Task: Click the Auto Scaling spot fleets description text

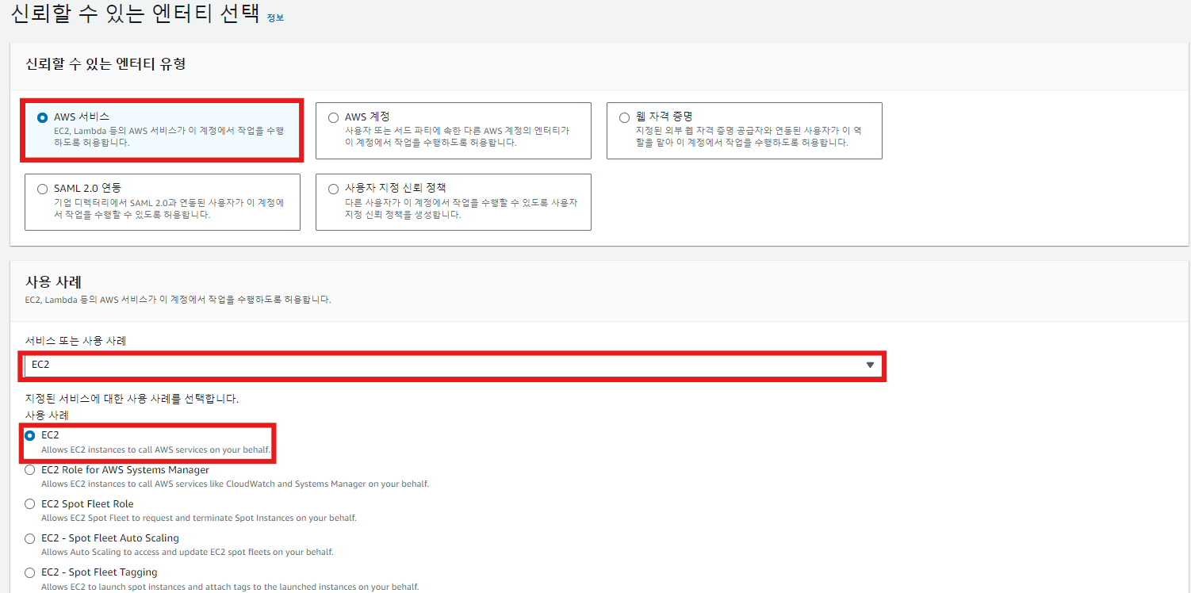Action: 187,552
